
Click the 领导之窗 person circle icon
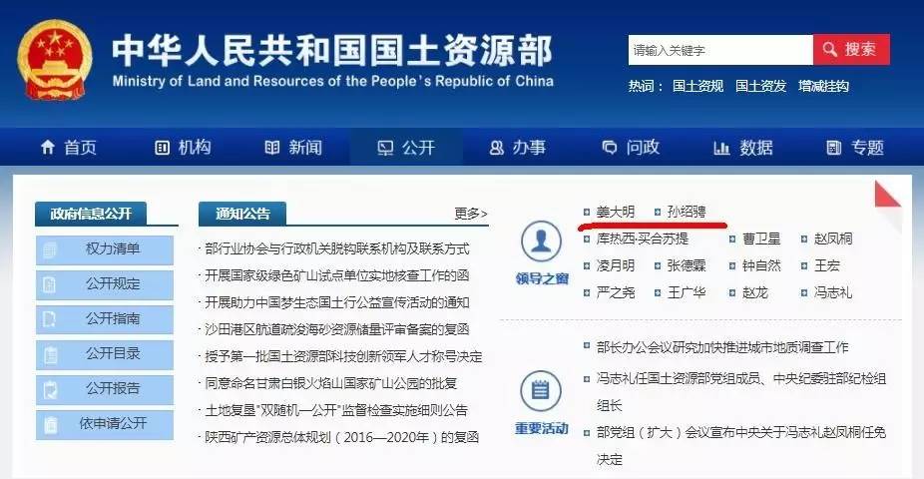point(541,241)
